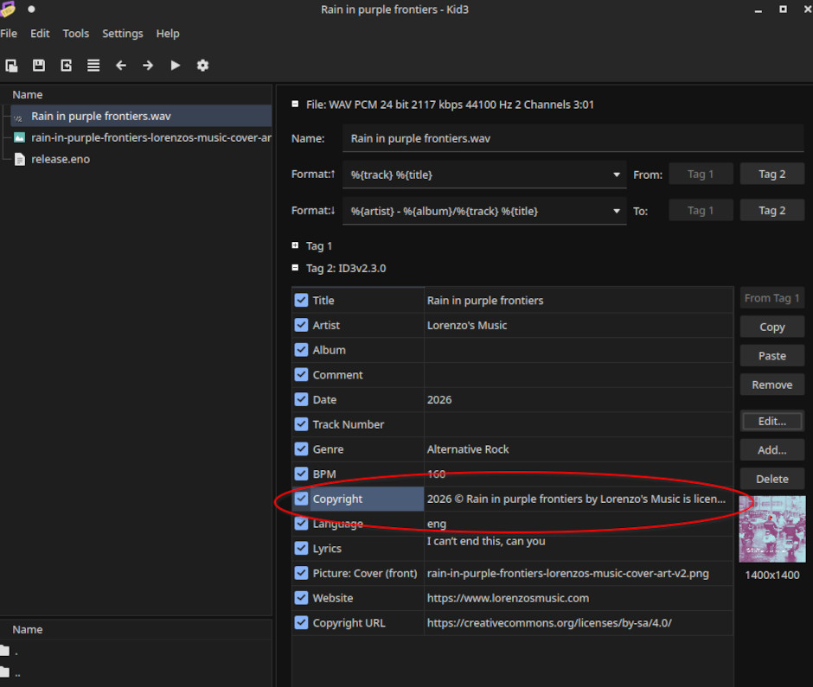Toggle the Album checkbox
This screenshot has width=813, height=687.
pyautogui.click(x=301, y=350)
